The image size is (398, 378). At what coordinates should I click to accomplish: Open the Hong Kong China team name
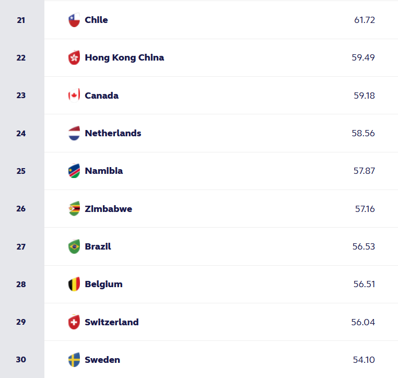pos(124,58)
